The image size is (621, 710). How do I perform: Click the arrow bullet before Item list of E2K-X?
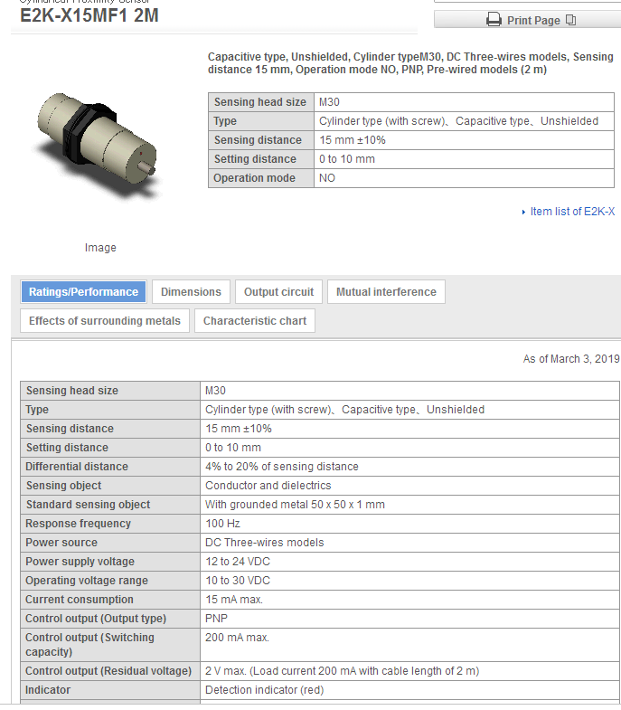[x=523, y=212]
